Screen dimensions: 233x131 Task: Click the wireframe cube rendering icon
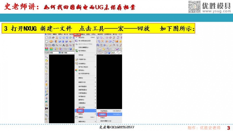point(105,53)
